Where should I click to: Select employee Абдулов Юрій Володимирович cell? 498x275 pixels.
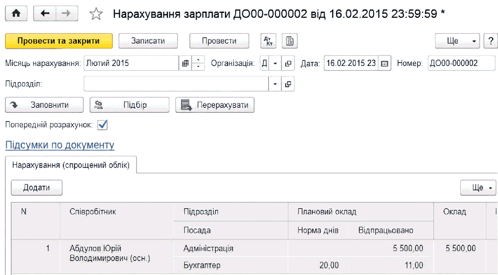(117, 256)
